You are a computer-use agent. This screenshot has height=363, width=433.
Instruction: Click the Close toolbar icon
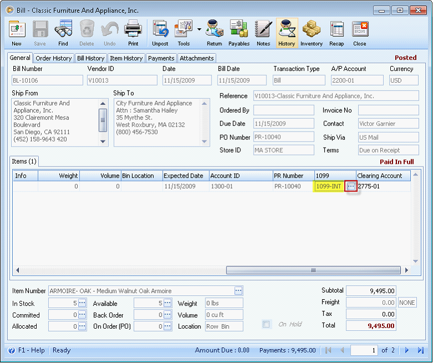click(360, 33)
